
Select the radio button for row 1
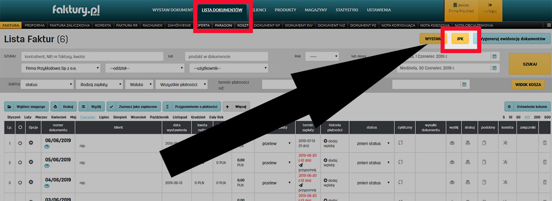[20, 143]
